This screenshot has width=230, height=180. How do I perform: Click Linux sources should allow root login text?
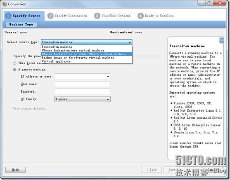click(195, 145)
